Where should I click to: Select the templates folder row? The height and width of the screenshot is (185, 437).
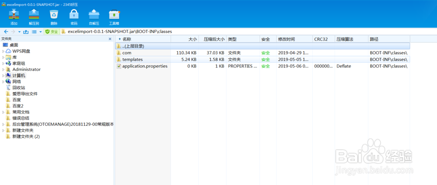[263, 60]
